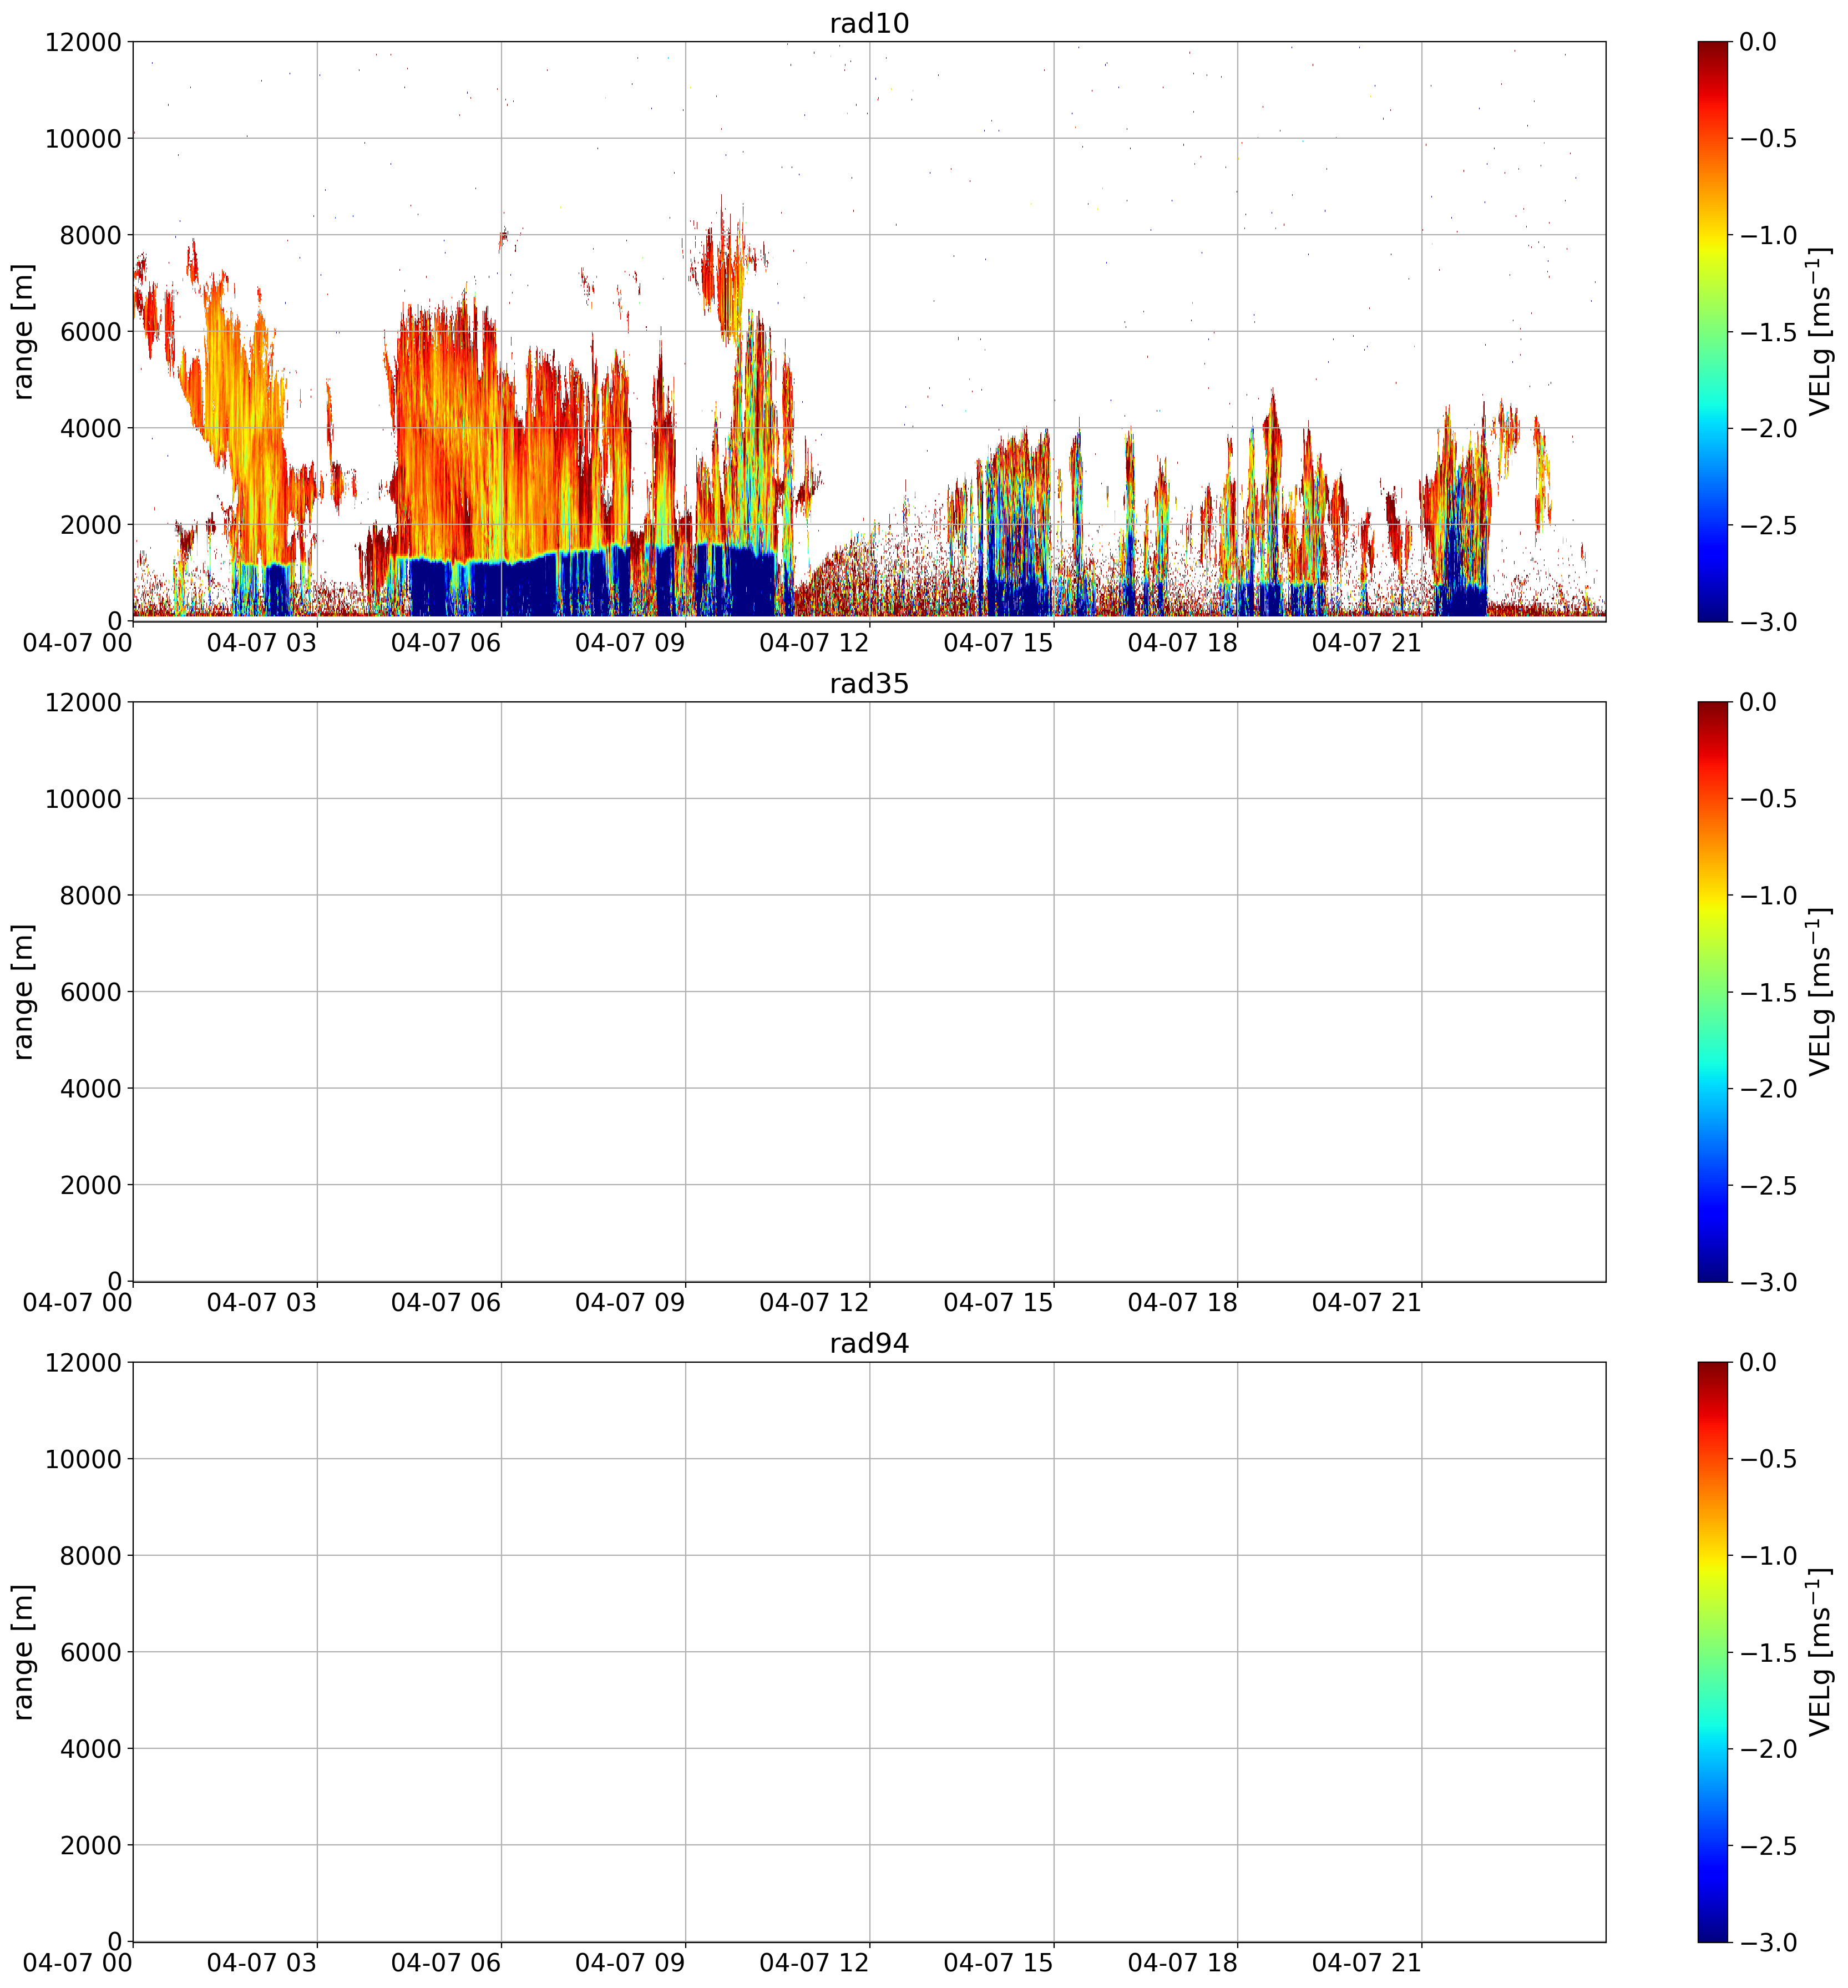Viewport: 1848px width, 1988px height.
Task: Click the '04-07 09' tick under rad94
Action: coord(630,1963)
